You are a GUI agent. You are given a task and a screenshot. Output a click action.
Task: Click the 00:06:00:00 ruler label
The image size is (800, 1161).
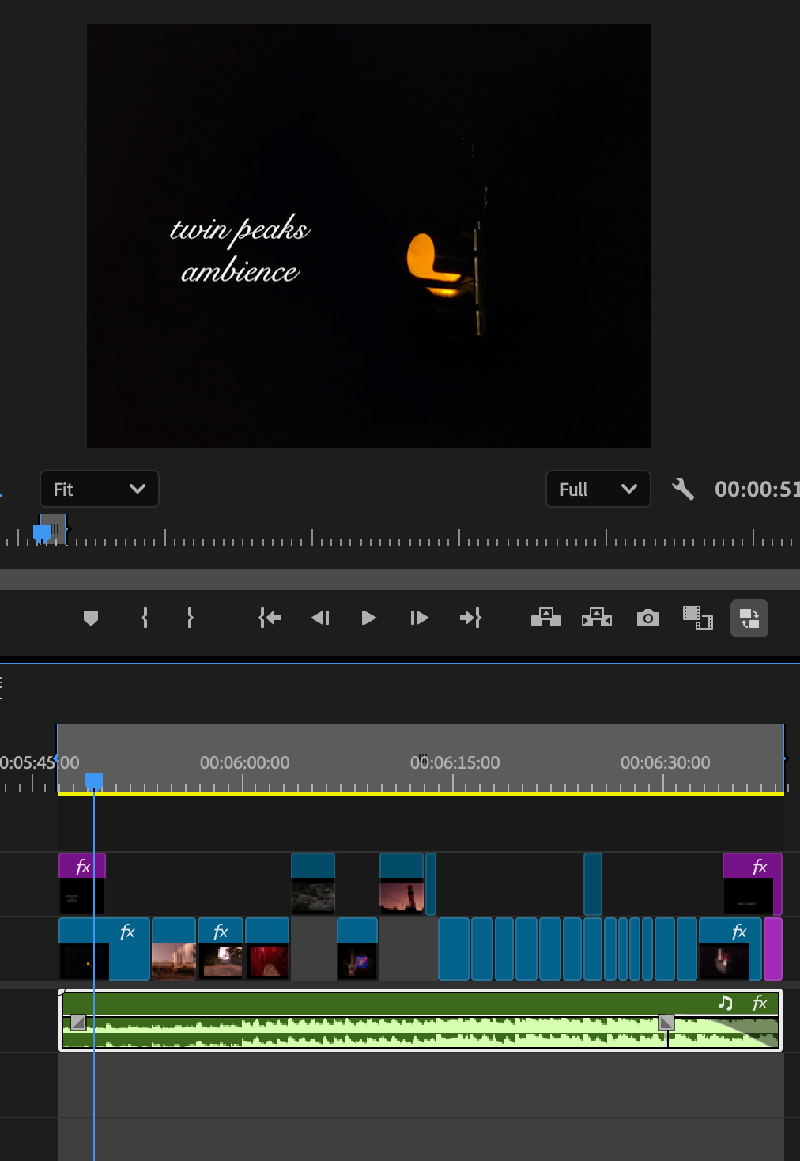[x=244, y=762]
